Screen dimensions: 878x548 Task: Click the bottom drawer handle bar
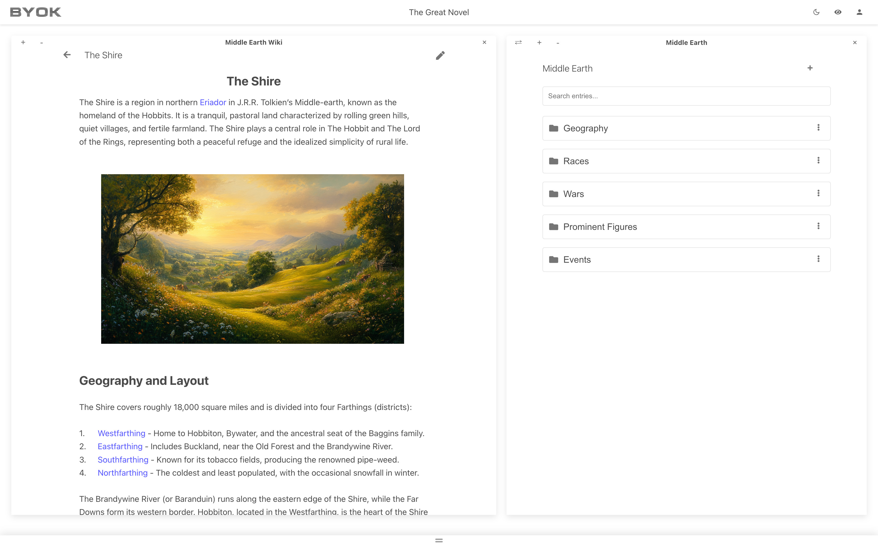(439, 540)
